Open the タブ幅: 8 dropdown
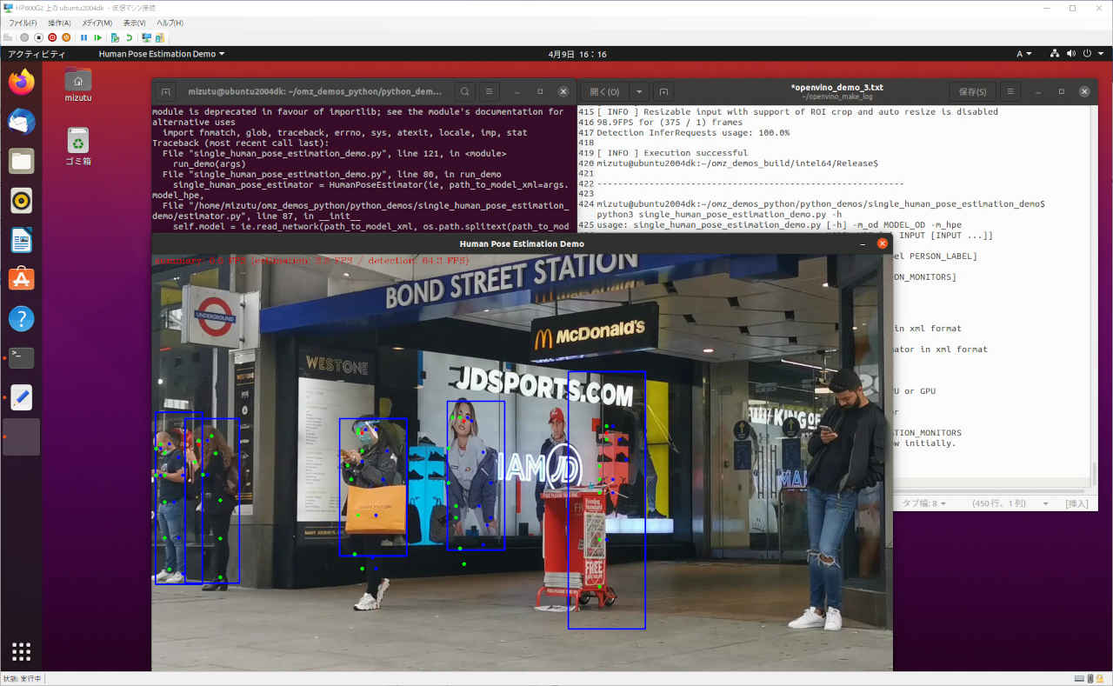 tap(923, 503)
